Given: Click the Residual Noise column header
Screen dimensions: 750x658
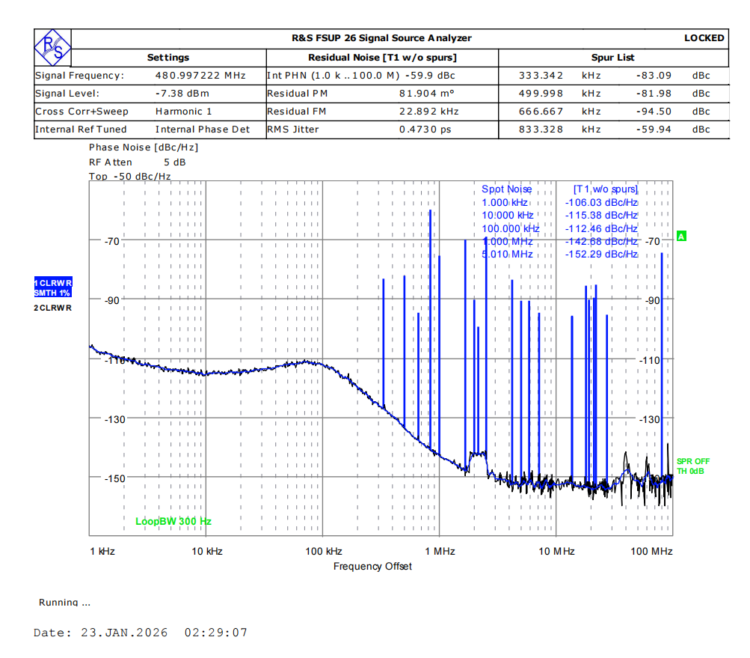Looking at the screenshot, I should pos(382,58).
